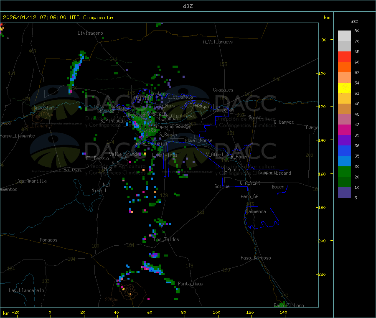Click the white 80 dBZ color swatch
The image size is (376, 318).
[344, 36]
